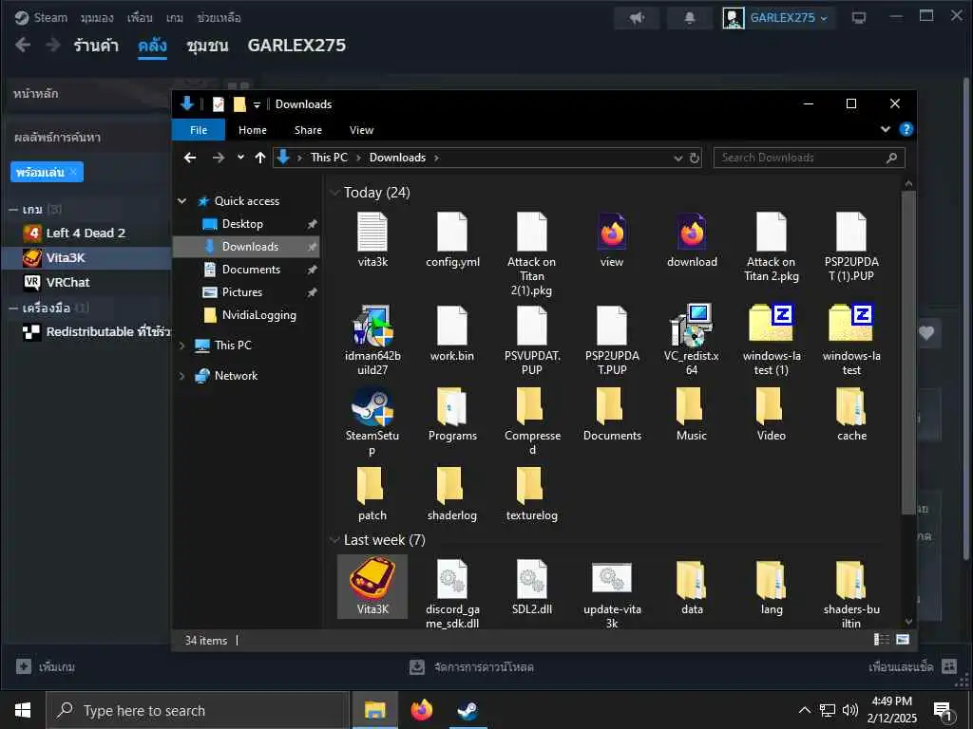Select the shaderlog folder

click(452, 494)
